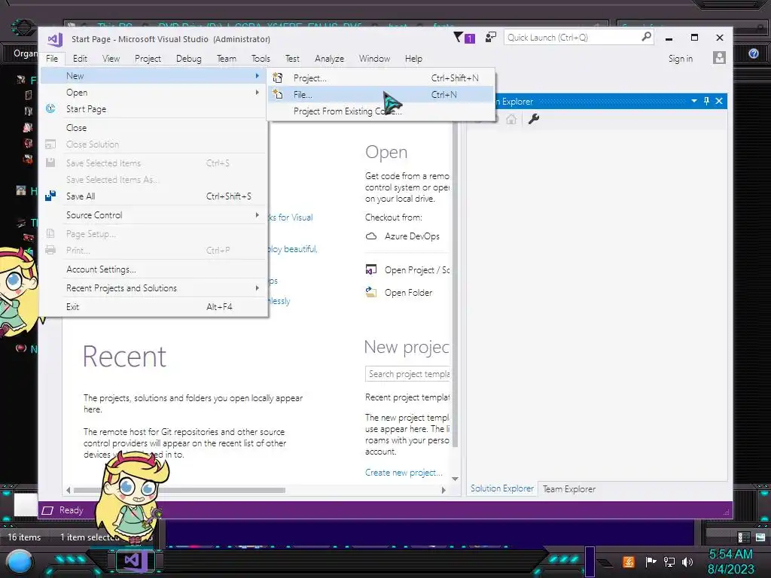Click the Quick Launch search magnifier
Viewport: 771px width, 578px height.
[x=646, y=37]
